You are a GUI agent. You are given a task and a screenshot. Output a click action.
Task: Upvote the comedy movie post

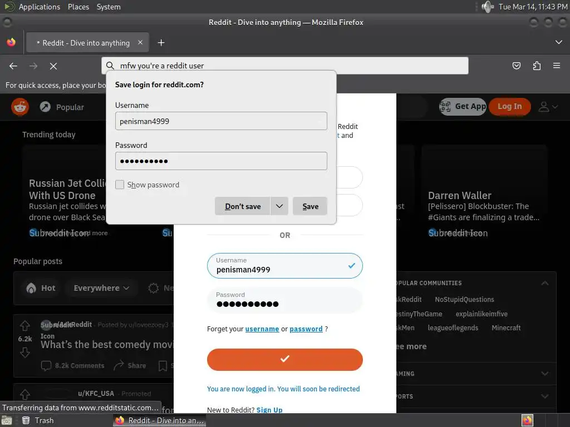click(25, 326)
